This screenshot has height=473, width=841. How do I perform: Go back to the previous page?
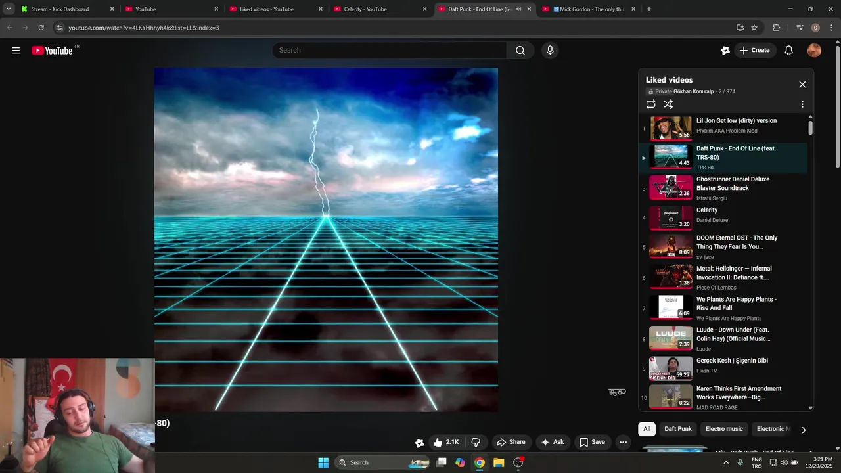point(9,28)
